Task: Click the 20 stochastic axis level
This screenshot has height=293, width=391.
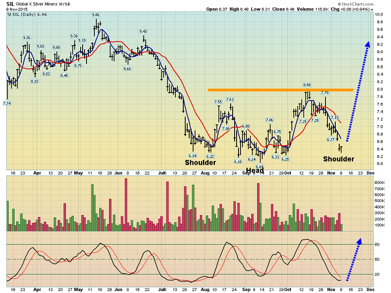Action: pos(377,274)
